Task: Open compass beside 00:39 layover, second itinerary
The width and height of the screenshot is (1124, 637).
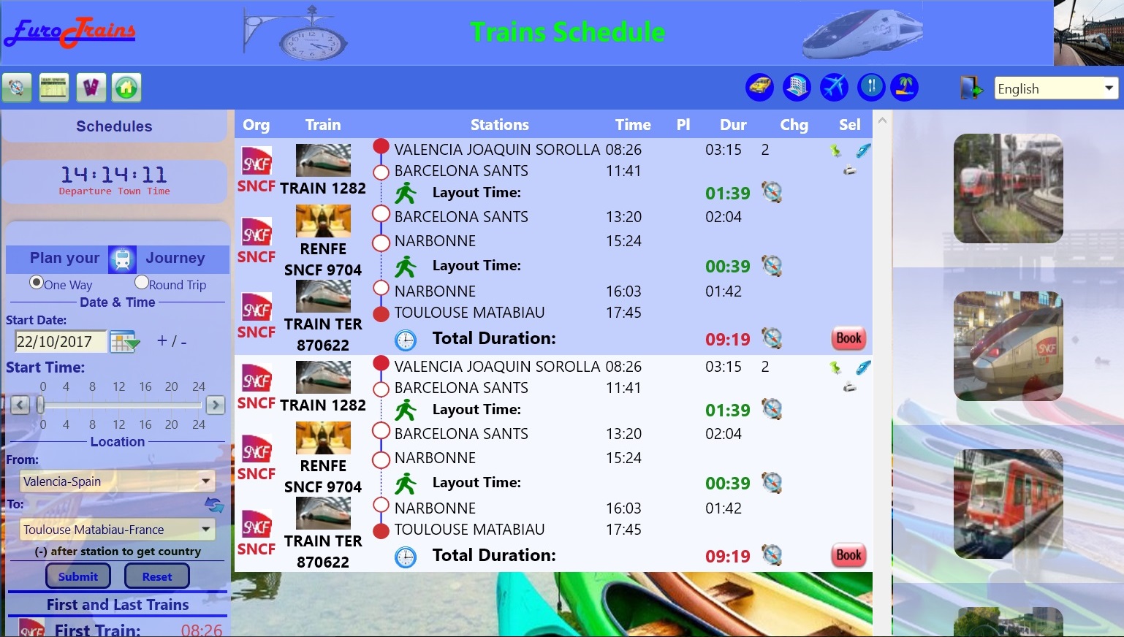Action: point(772,482)
